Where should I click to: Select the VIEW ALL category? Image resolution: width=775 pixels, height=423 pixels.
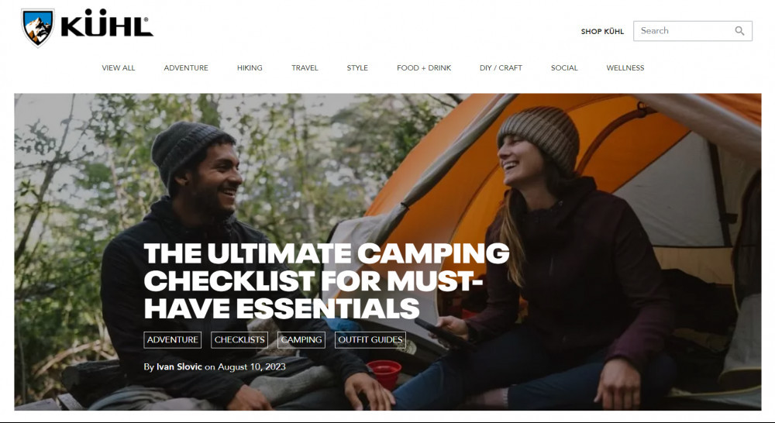pyautogui.click(x=118, y=67)
